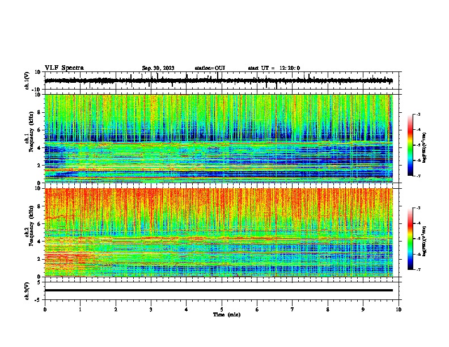Click the ch.1 voltage waveform trace
The image size is (449, 347).
click(219, 81)
